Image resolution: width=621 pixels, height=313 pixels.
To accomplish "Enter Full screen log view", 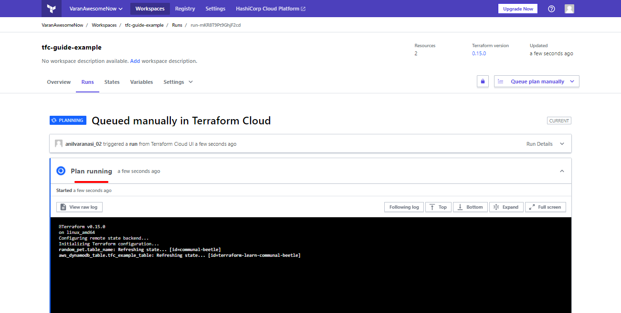I will [x=545, y=207].
